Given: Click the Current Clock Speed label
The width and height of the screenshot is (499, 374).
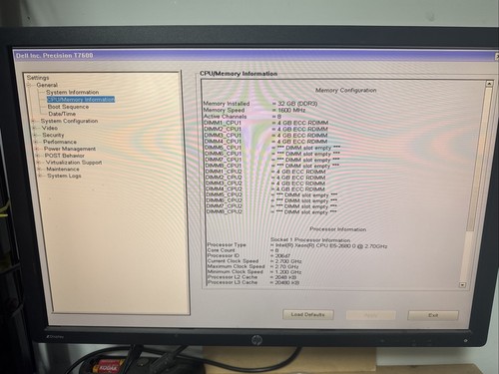Looking at the screenshot, I should pyautogui.click(x=233, y=261).
